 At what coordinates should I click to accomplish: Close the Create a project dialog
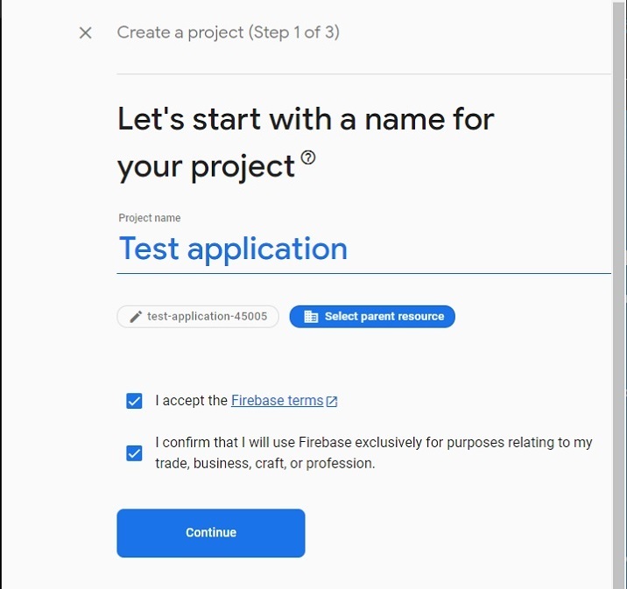[85, 33]
